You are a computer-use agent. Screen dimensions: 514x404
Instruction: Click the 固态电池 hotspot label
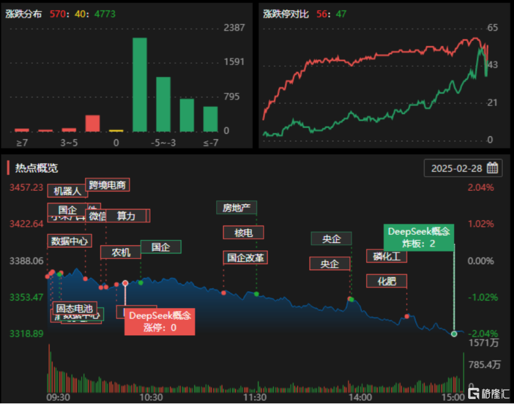click(75, 308)
